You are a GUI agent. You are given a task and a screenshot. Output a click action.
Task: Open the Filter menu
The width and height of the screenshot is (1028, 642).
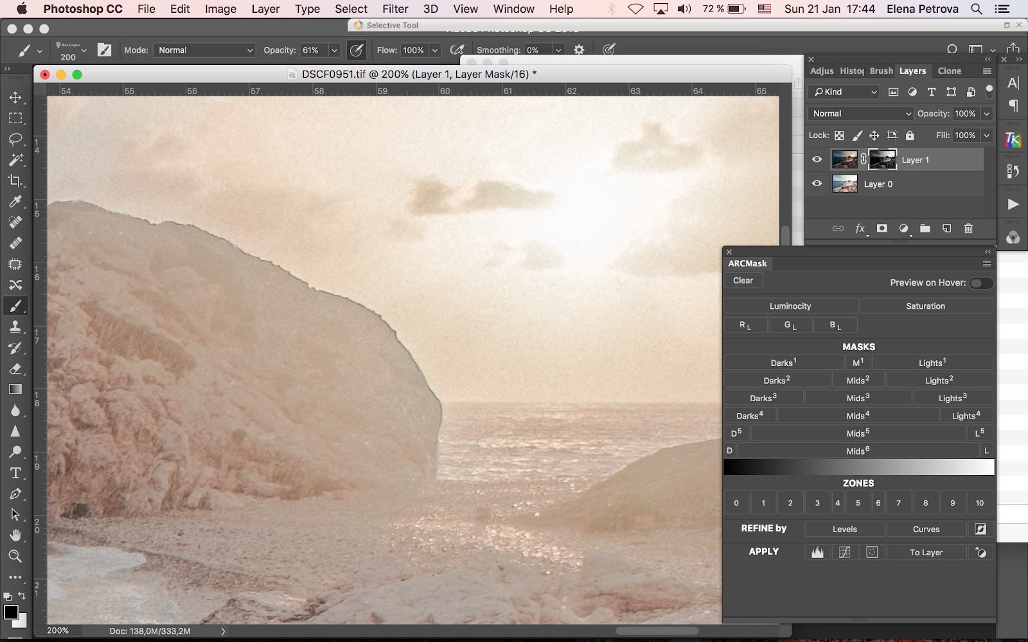[x=395, y=9]
